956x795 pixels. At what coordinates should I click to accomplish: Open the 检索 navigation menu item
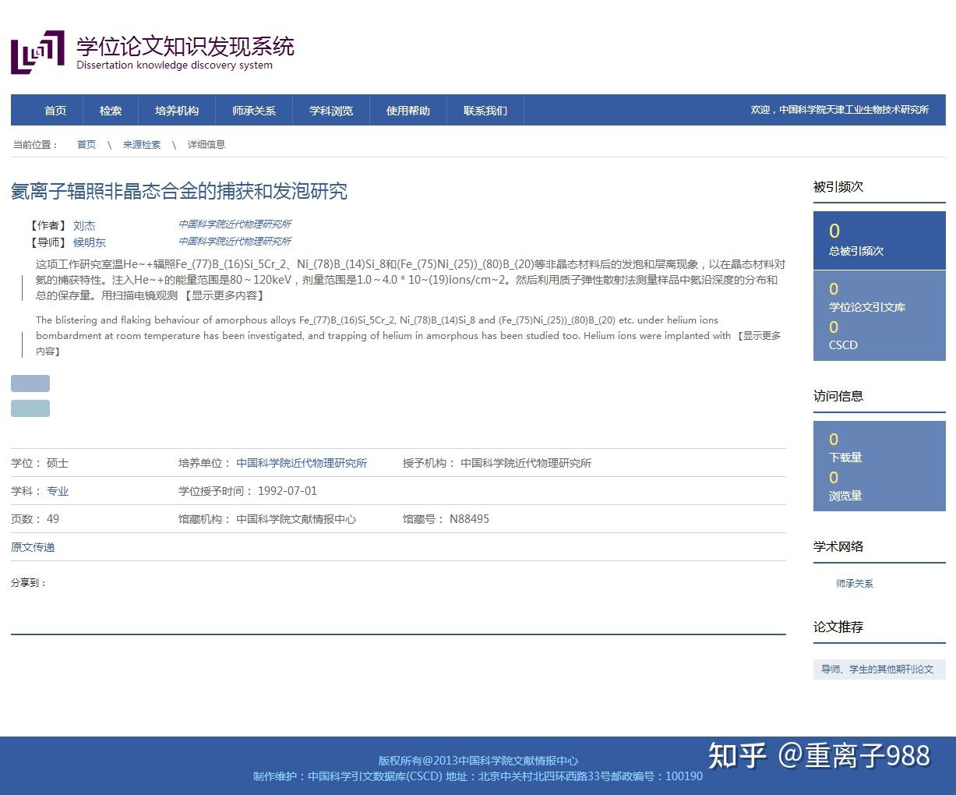pos(110,110)
